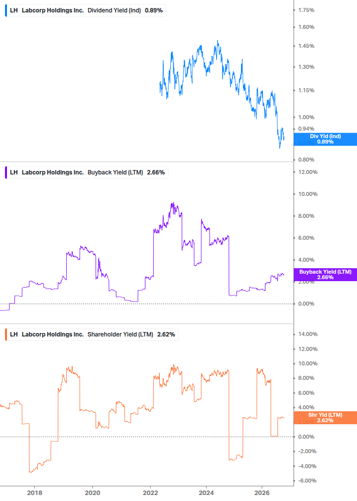
Task: Click the 12.00% label on shareholder yield axis
Action: coord(308,349)
